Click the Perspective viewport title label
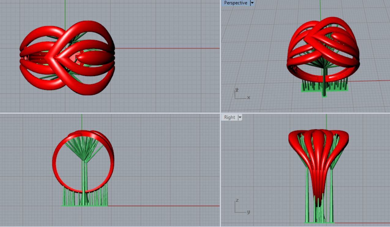This screenshot has width=390, height=227. pyautogui.click(x=235, y=3)
